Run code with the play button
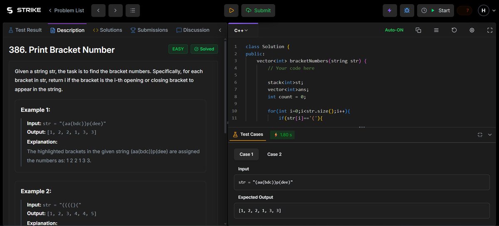This screenshot has width=499, height=226. (x=231, y=10)
